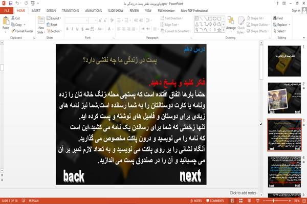Click Sign in link
The height and width of the screenshot is (204, 307).
coord(296,11)
